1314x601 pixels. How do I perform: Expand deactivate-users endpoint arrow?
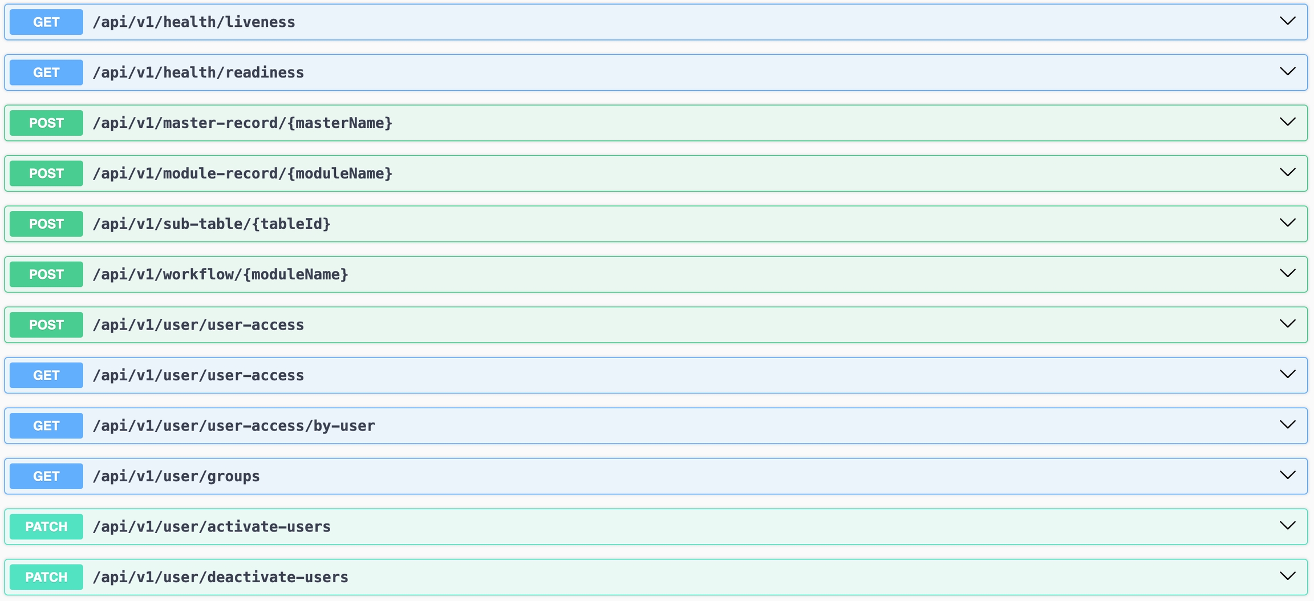tap(1287, 576)
